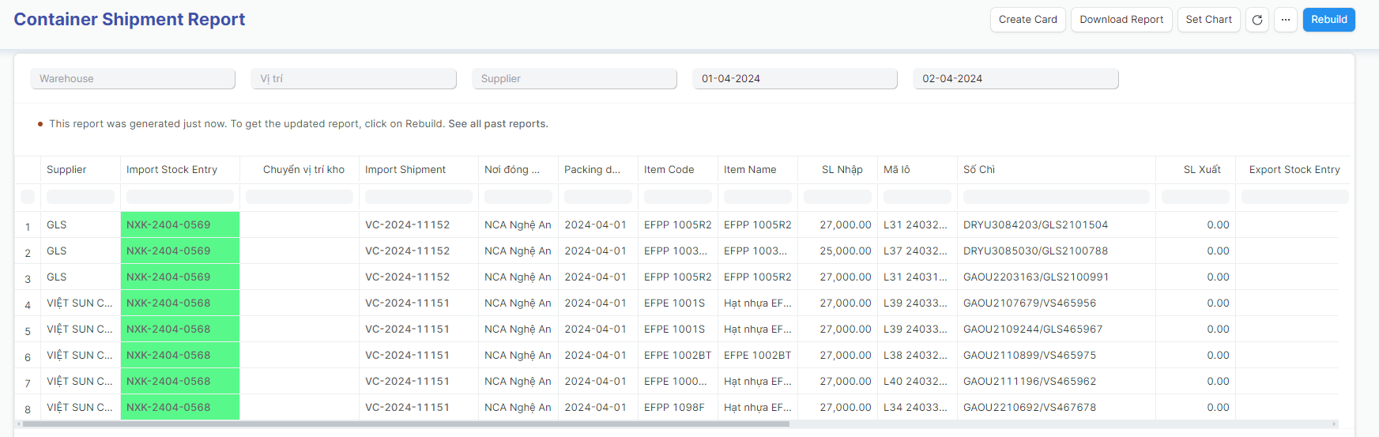Select container cell DRYU3084203/GLS2101504
1379x437 pixels.
(1035, 225)
